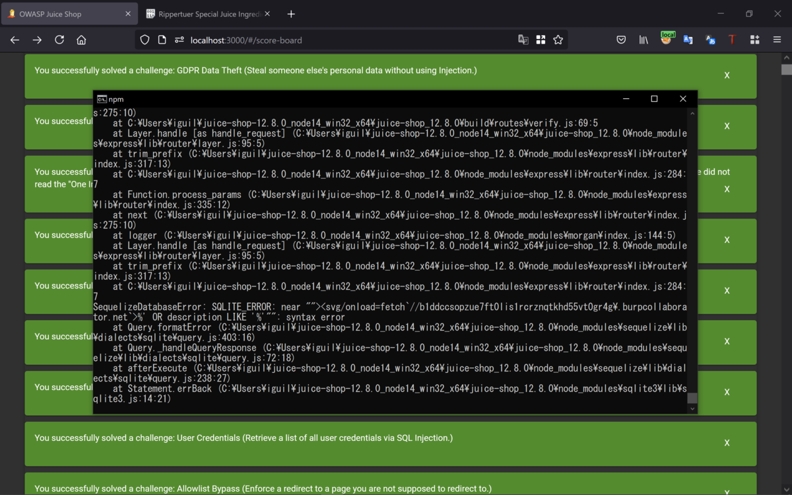
Task: Open the Library bookmarks icon
Action: (x=643, y=40)
